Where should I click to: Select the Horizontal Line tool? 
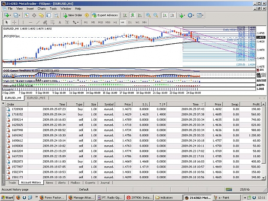[x=30, y=22]
